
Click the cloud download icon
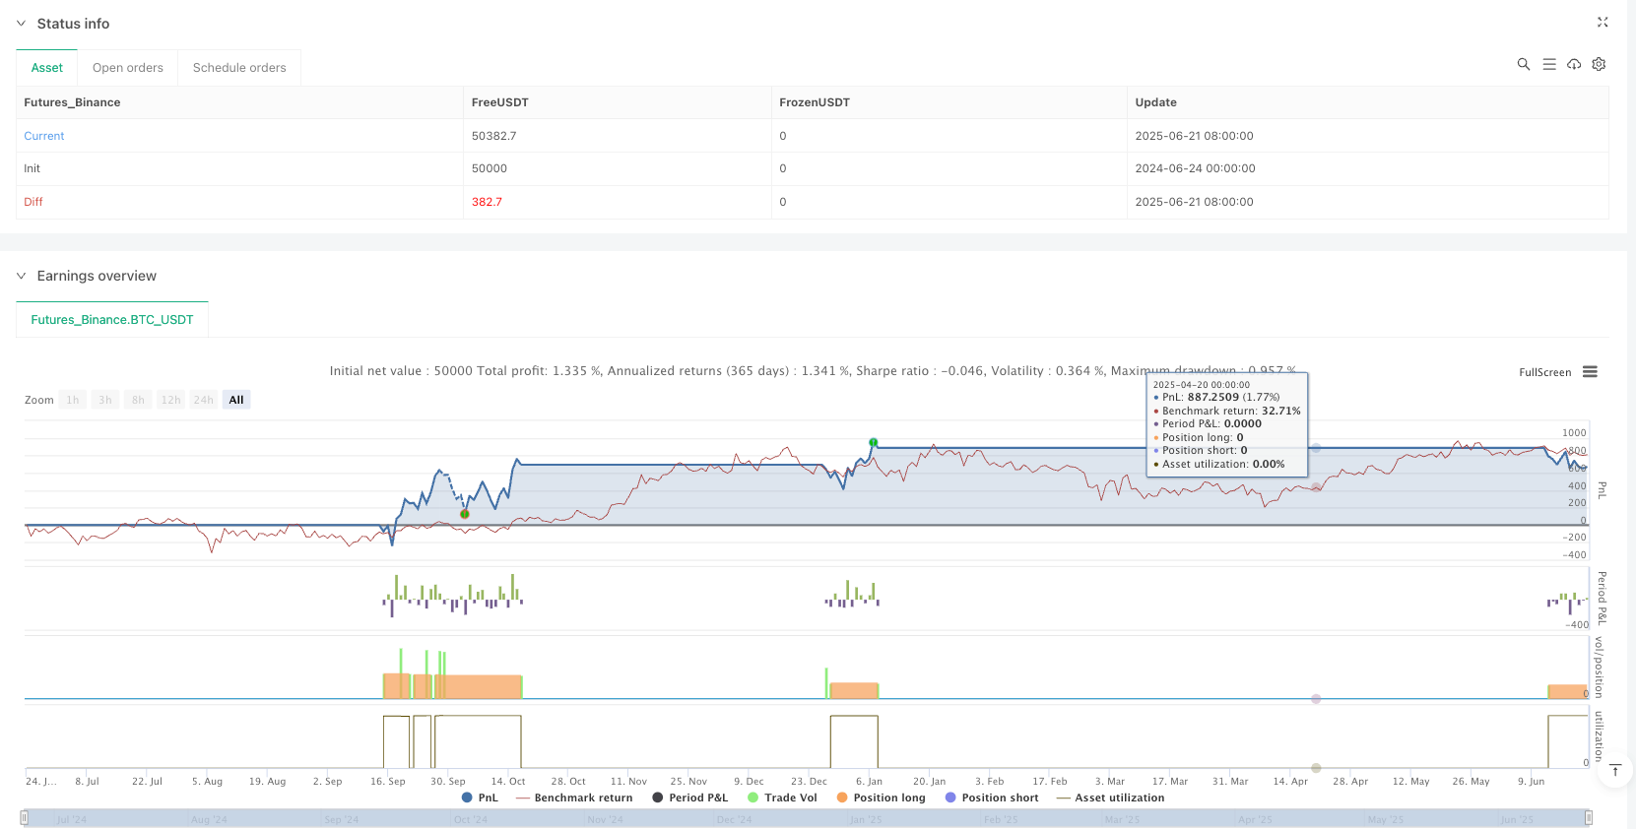point(1574,64)
